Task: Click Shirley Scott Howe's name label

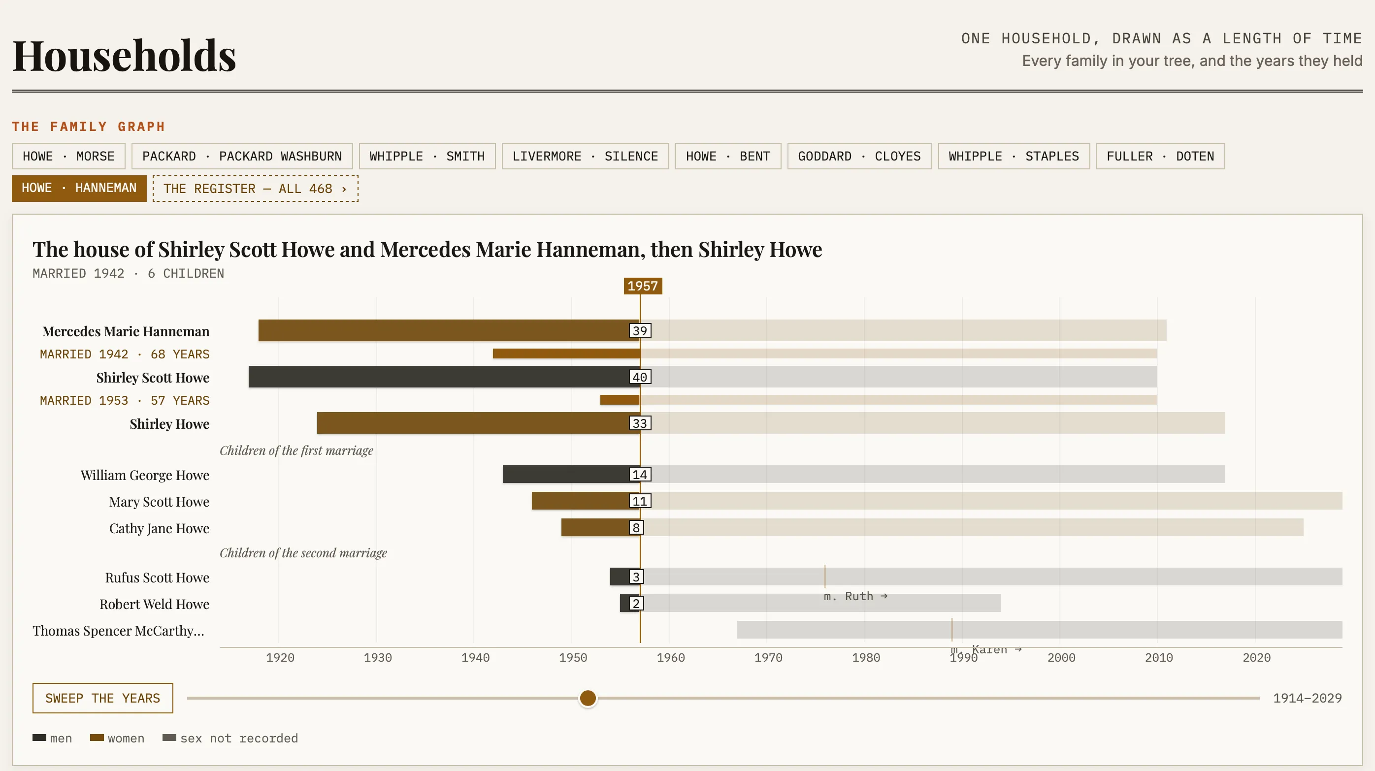Action: pos(153,378)
